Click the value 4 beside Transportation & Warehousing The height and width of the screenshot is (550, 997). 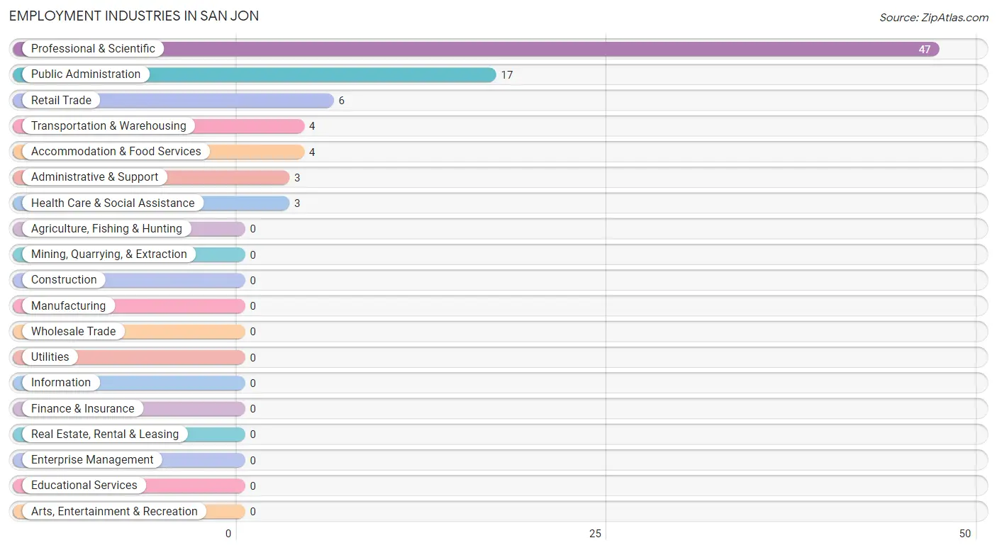[312, 126]
